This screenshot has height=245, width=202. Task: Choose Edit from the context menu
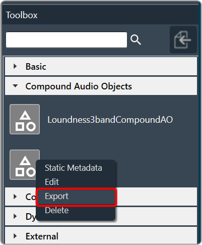pyautogui.click(x=52, y=182)
